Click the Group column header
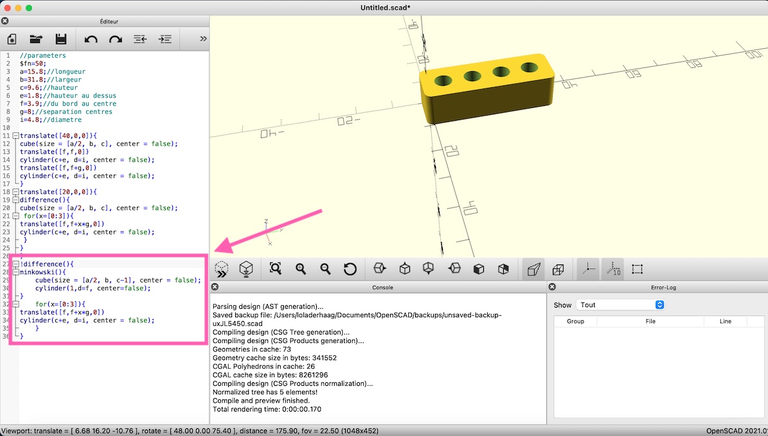This screenshot has height=436, width=768. 575,322
